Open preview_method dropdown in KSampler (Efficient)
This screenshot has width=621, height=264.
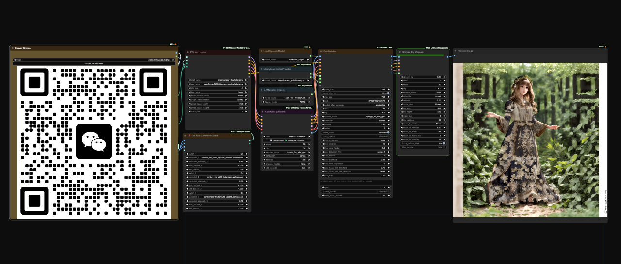click(286, 164)
